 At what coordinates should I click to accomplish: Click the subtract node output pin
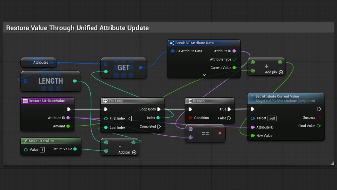point(133,142)
